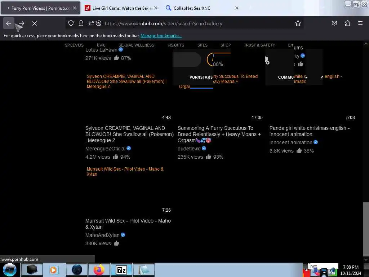Open the MerengueZOficial uploader link
Screen dimensions: 369x277
click(x=105, y=149)
